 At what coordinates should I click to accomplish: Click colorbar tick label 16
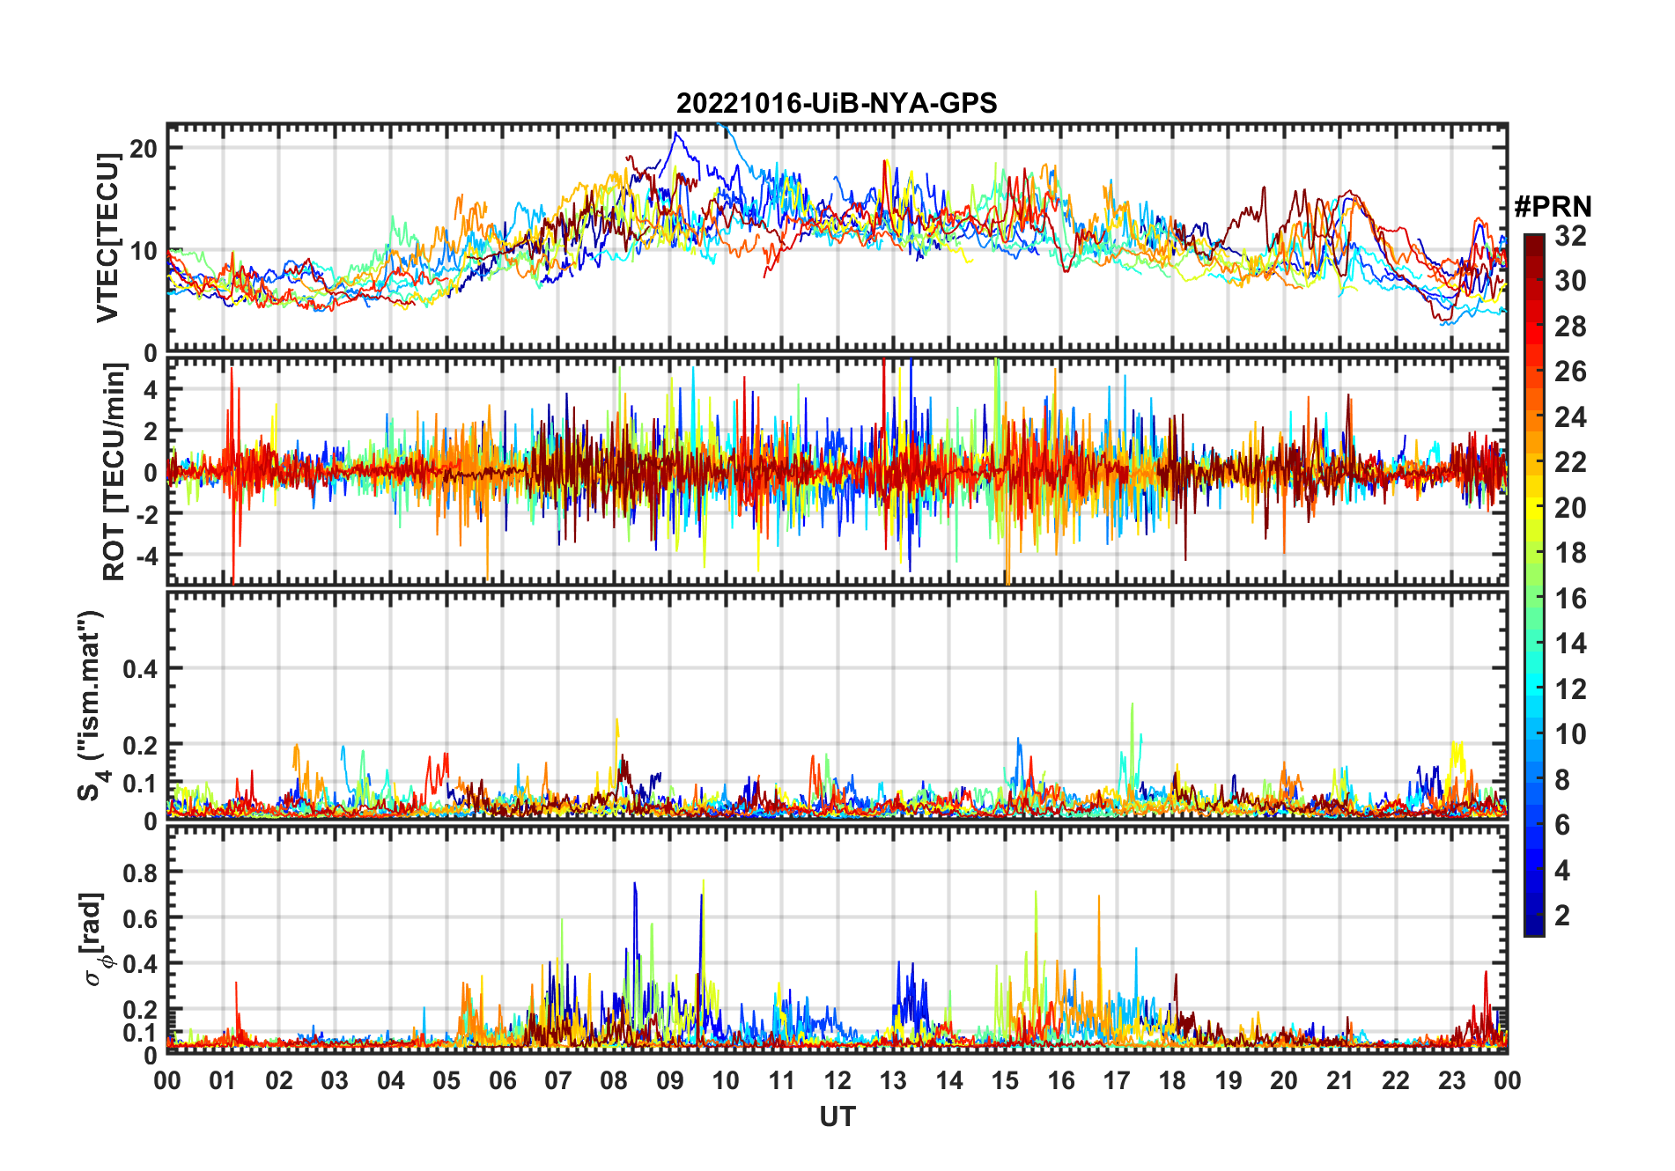tap(1570, 599)
